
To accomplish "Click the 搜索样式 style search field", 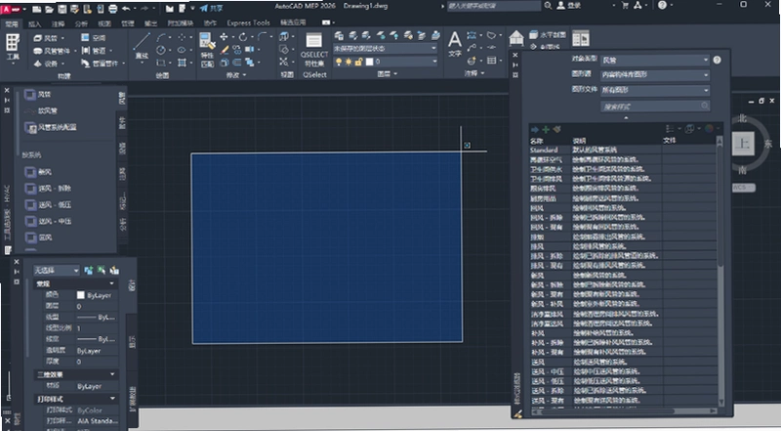I will pyautogui.click(x=655, y=106).
